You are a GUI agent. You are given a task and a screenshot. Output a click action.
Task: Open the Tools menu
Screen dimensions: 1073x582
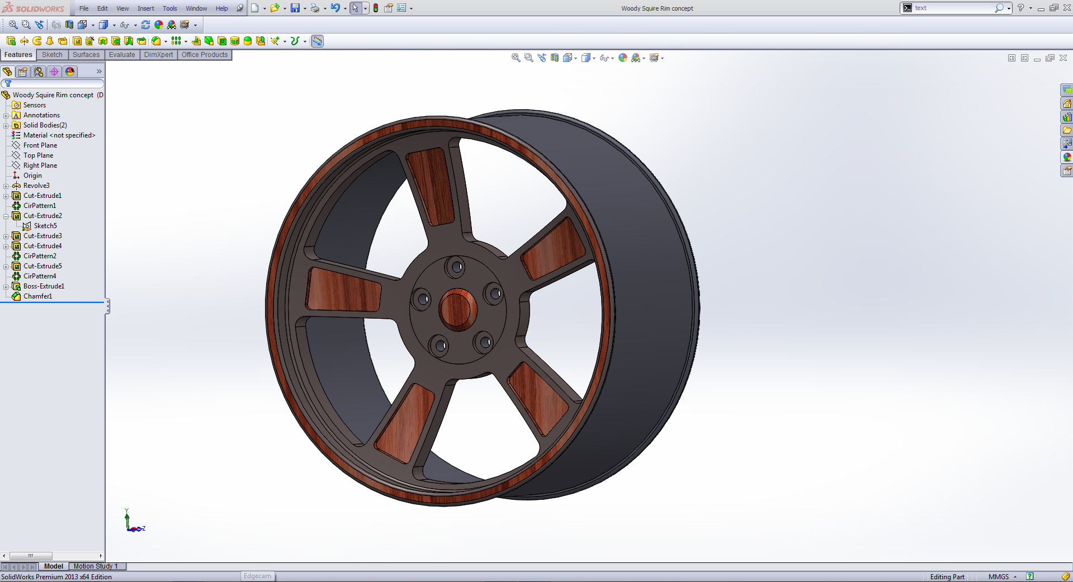coord(170,8)
